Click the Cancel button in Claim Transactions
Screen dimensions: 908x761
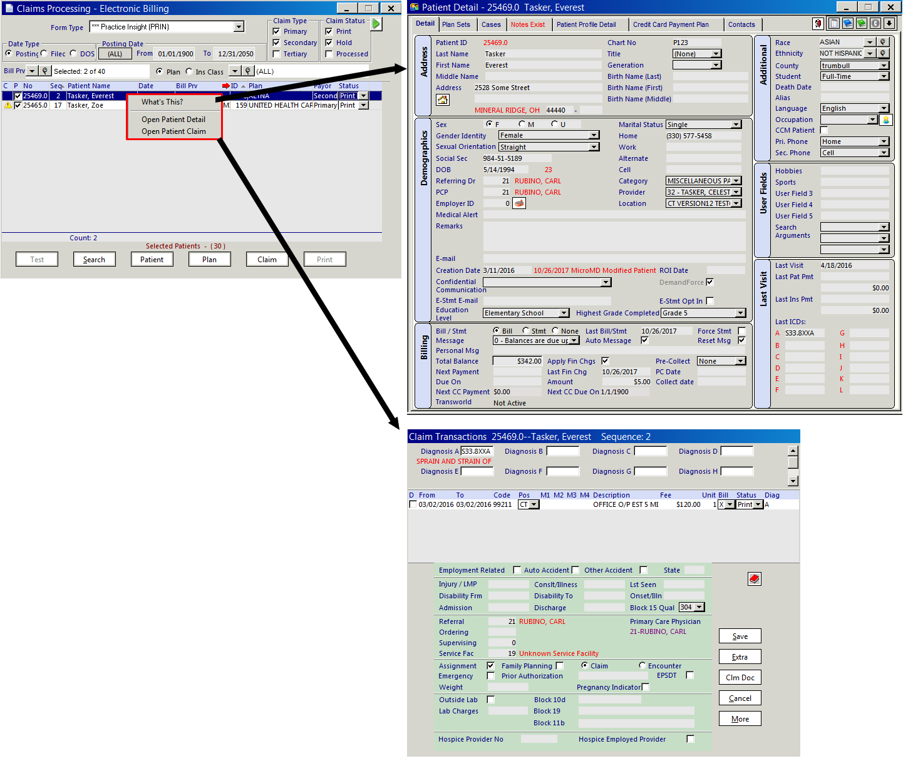[740, 698]
